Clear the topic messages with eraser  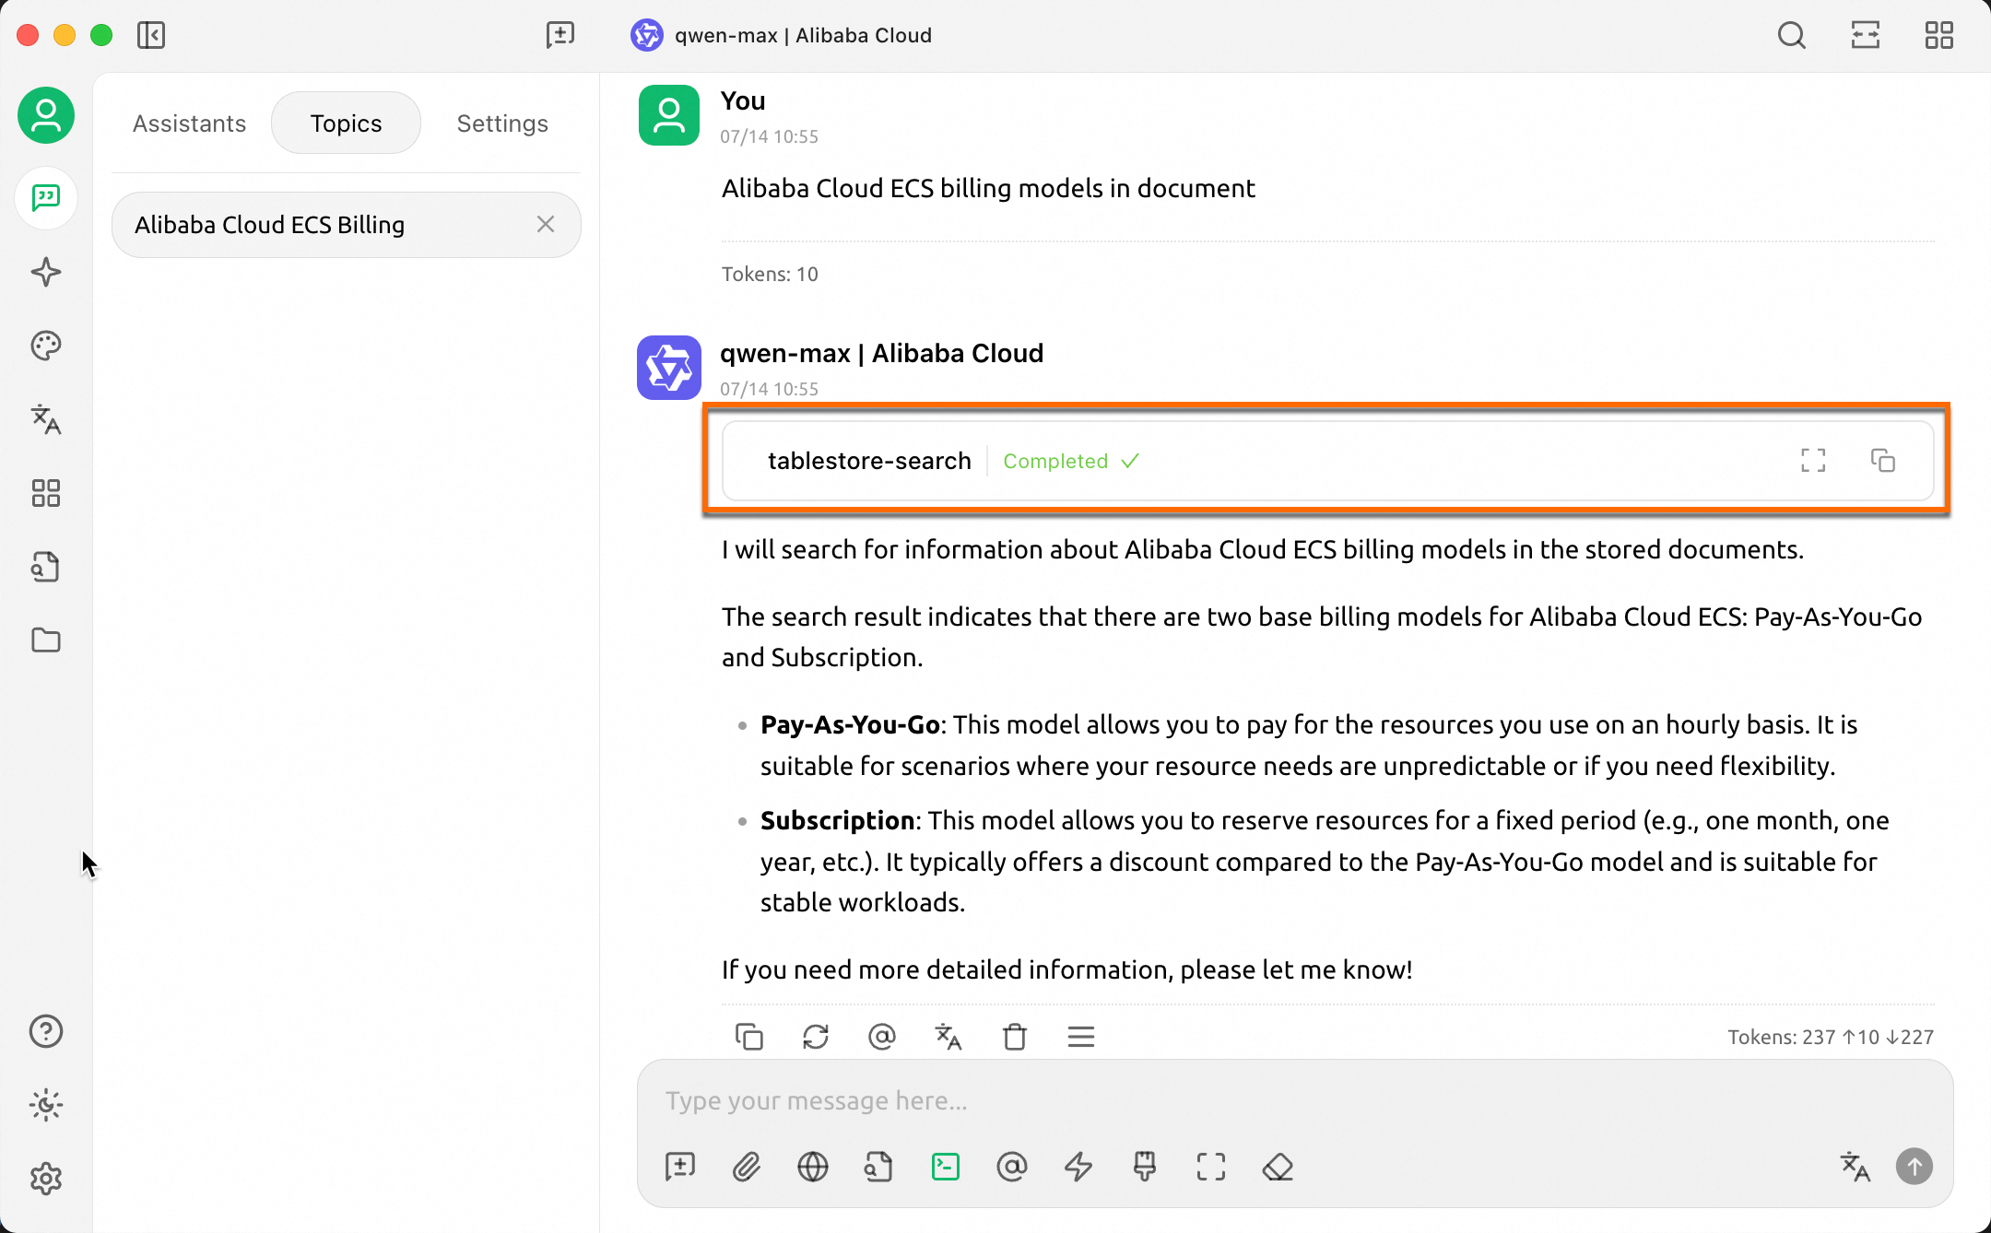[1278, 1167]
